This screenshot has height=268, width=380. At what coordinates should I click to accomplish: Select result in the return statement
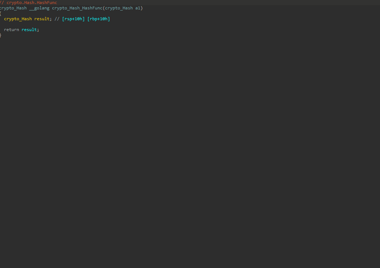click(x=29, y=30)
